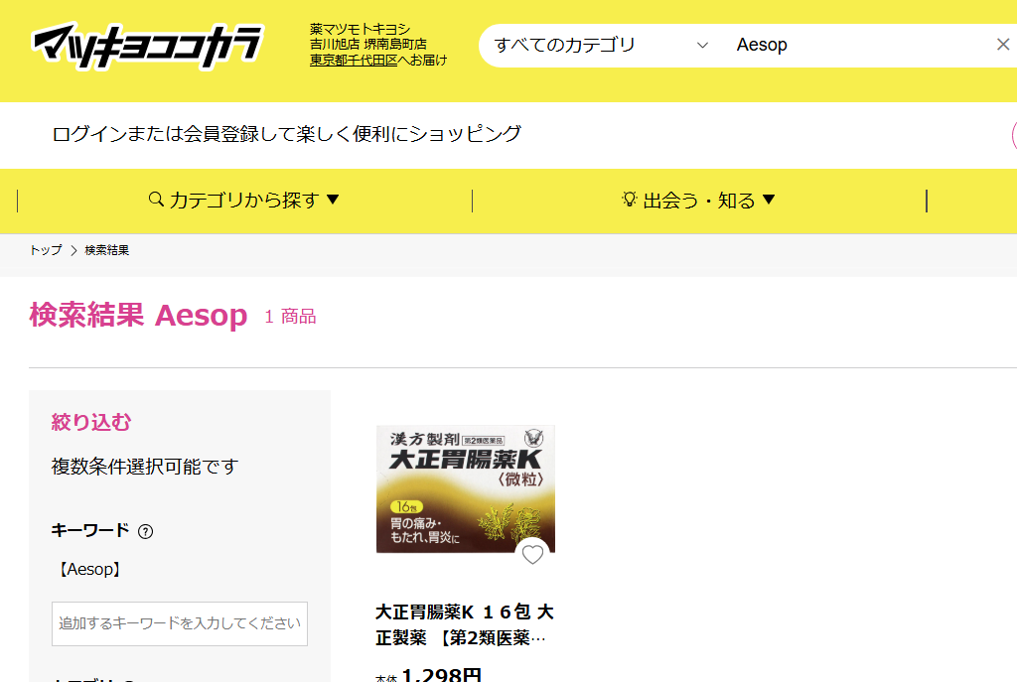
Task: Open the キーワード help question mark icon
Action: pyautogui.click(x=146, y=531)
